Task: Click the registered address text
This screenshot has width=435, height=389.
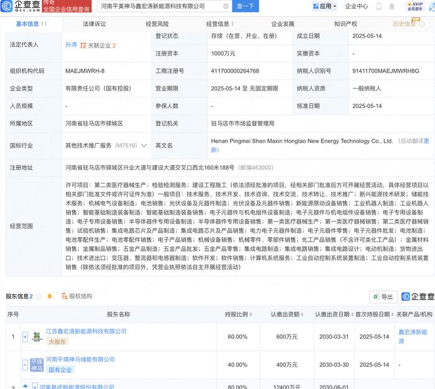Action: [150, 168]
